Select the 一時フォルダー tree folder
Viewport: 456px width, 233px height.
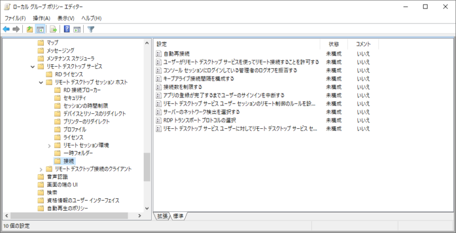[x=78, y=153]
